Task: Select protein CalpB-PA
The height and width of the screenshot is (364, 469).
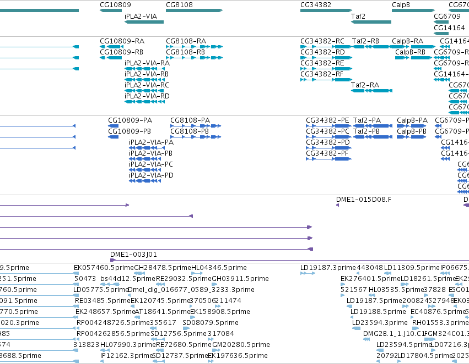Action: [x=412, y=126]
